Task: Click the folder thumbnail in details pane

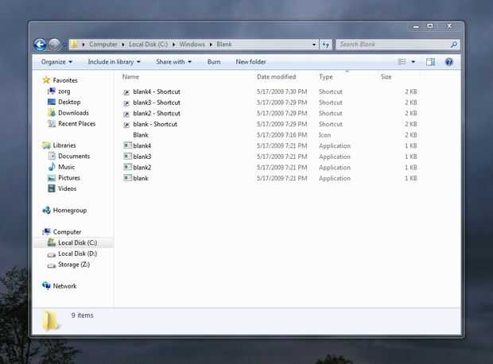Action: (x=51, y=320)
